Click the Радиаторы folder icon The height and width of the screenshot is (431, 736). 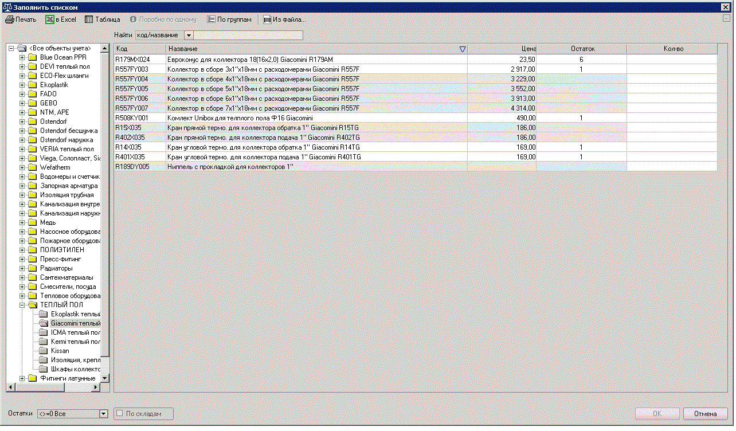click(33, 268)
